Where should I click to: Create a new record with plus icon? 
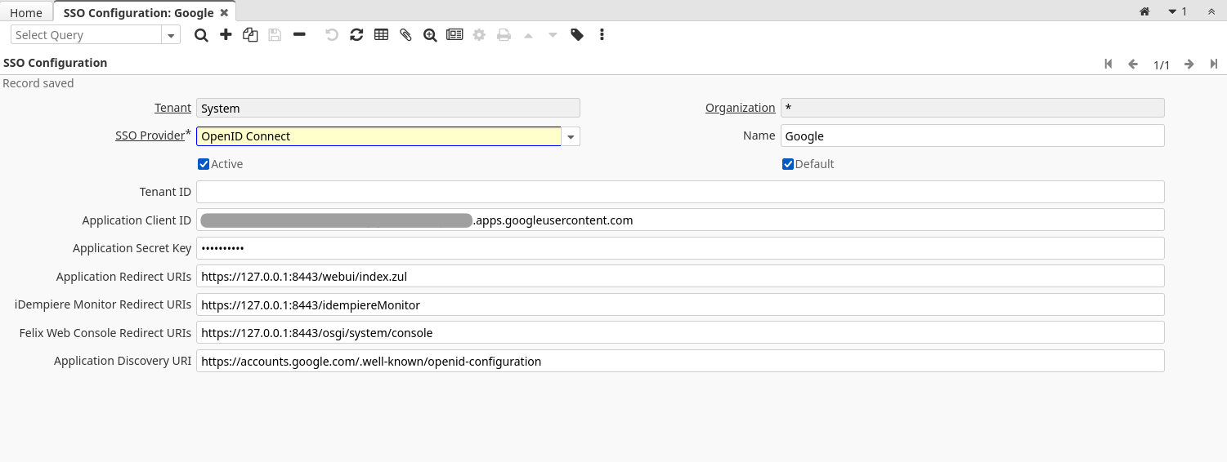click(x=226, y=35)
